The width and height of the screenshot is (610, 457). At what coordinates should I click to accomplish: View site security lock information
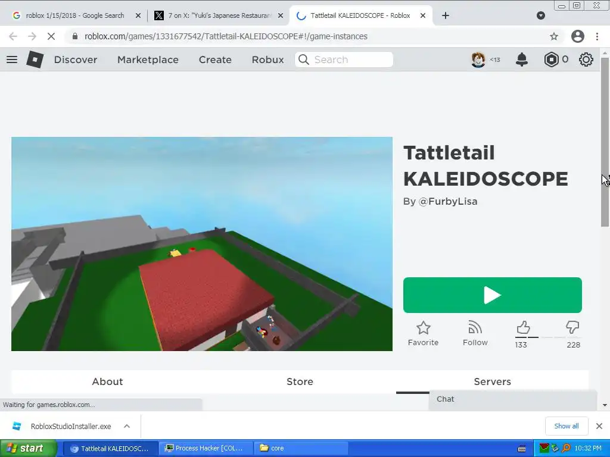tap(75, 36)
